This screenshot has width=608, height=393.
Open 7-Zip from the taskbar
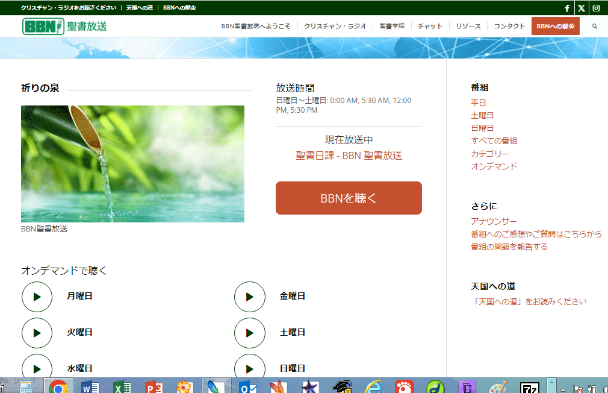529,388
